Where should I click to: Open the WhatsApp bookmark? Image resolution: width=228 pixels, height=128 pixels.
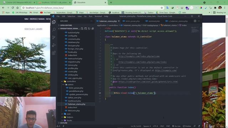20,13
